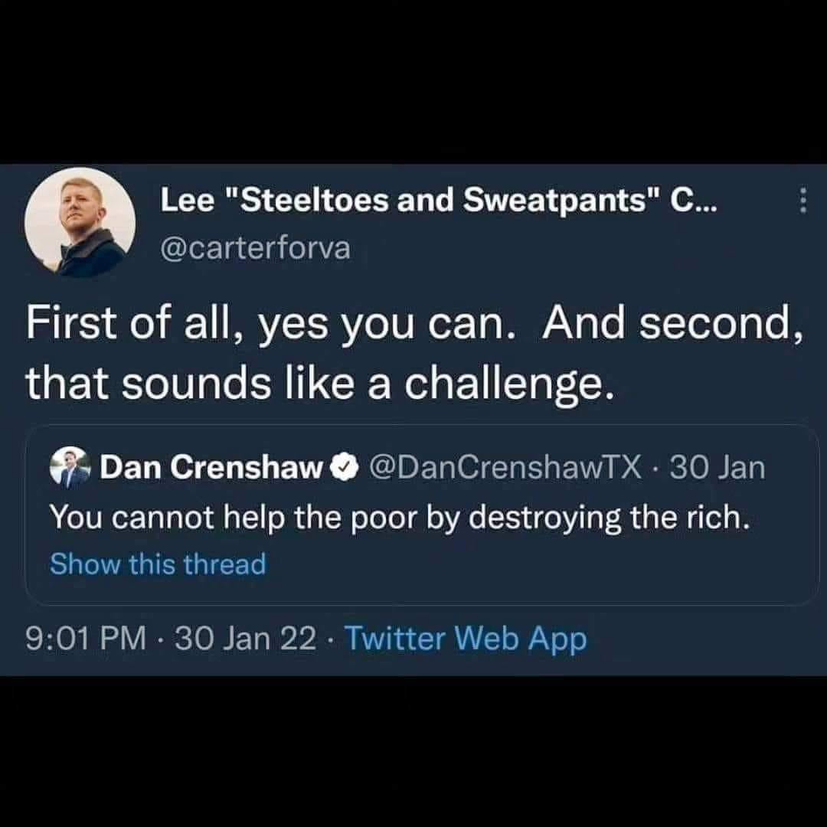827x827 pixels.
Task: Click the 9:01 PM timestamp
Action: [x=86, y=638]
